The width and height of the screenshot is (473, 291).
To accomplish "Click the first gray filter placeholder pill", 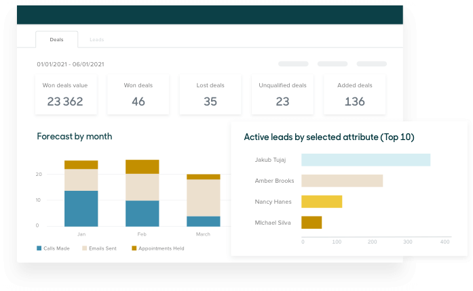I will [x=293, y=64].
